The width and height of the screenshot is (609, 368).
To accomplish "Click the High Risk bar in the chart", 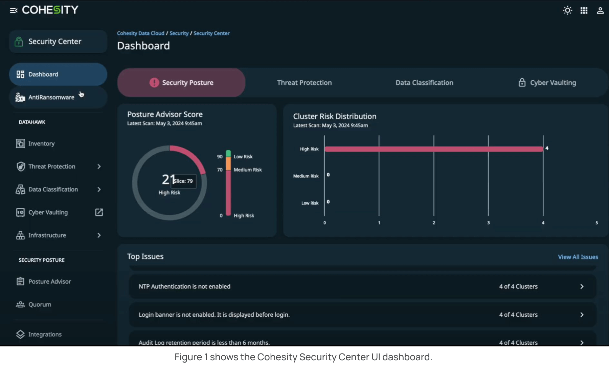I will pos(434,149).
